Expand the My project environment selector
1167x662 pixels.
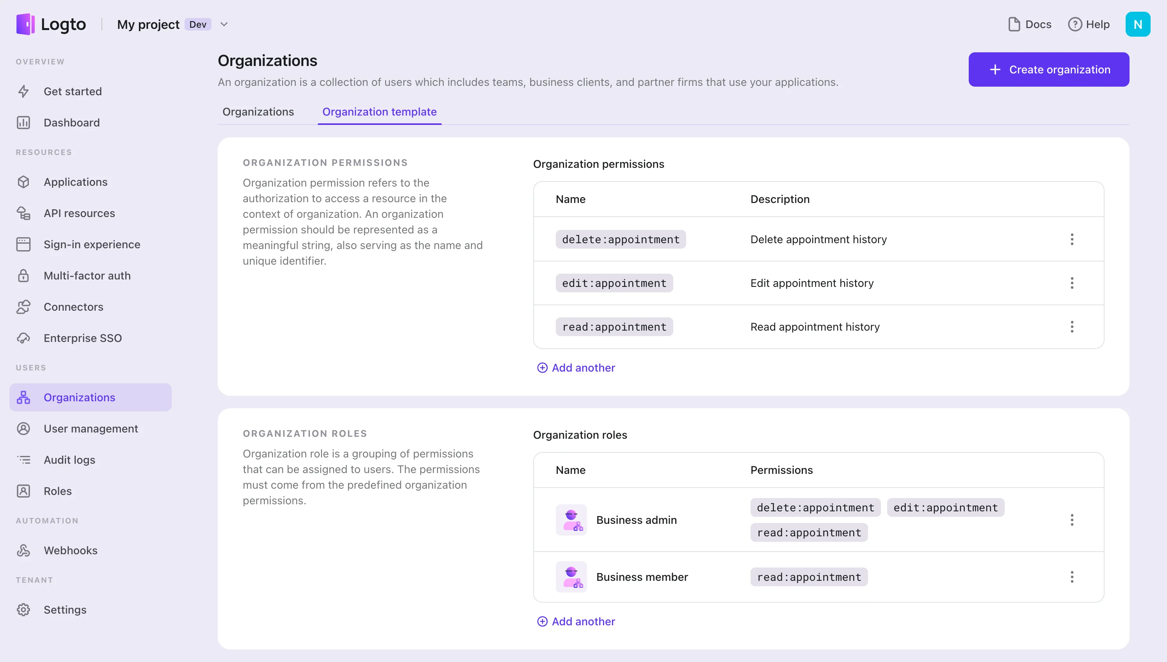click(x=224, y=24)
